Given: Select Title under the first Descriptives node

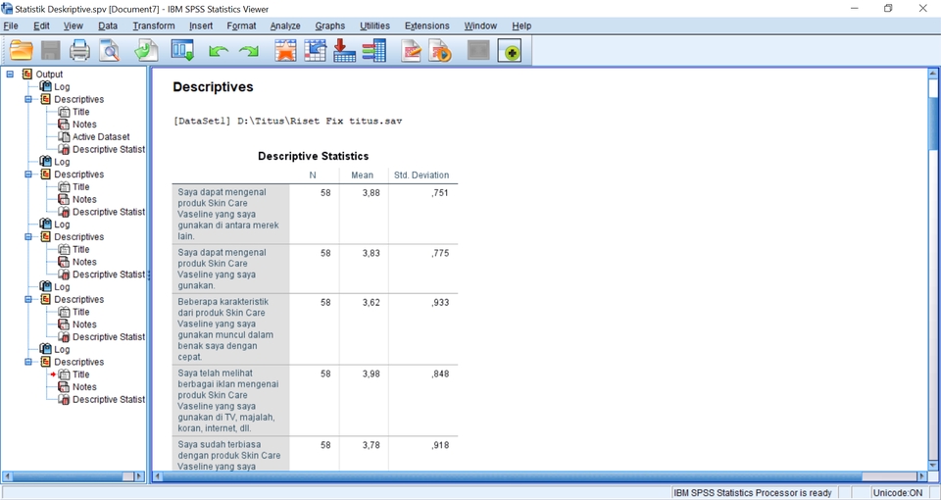Looking at the screenshot, I should point(81,112).
